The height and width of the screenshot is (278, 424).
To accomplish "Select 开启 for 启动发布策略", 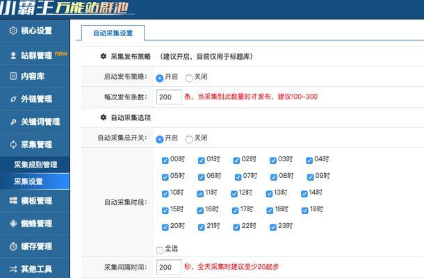I will point(160,78).
